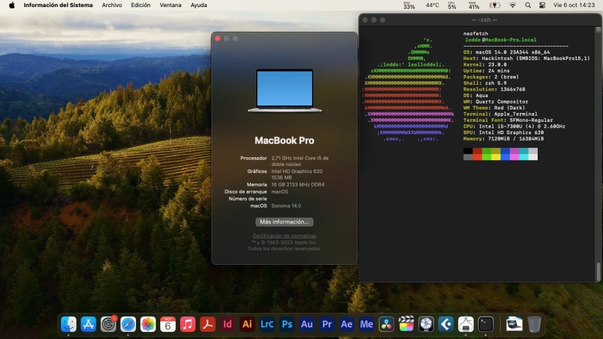Open the Archivo menu
This screenshot has height=339, width=603.
click(x=112, y=5)
